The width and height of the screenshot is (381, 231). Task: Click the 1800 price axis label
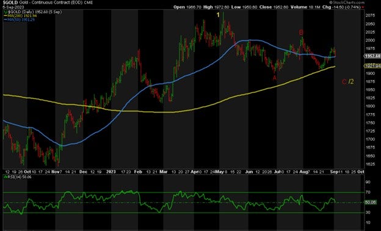(x=370, y=106)
